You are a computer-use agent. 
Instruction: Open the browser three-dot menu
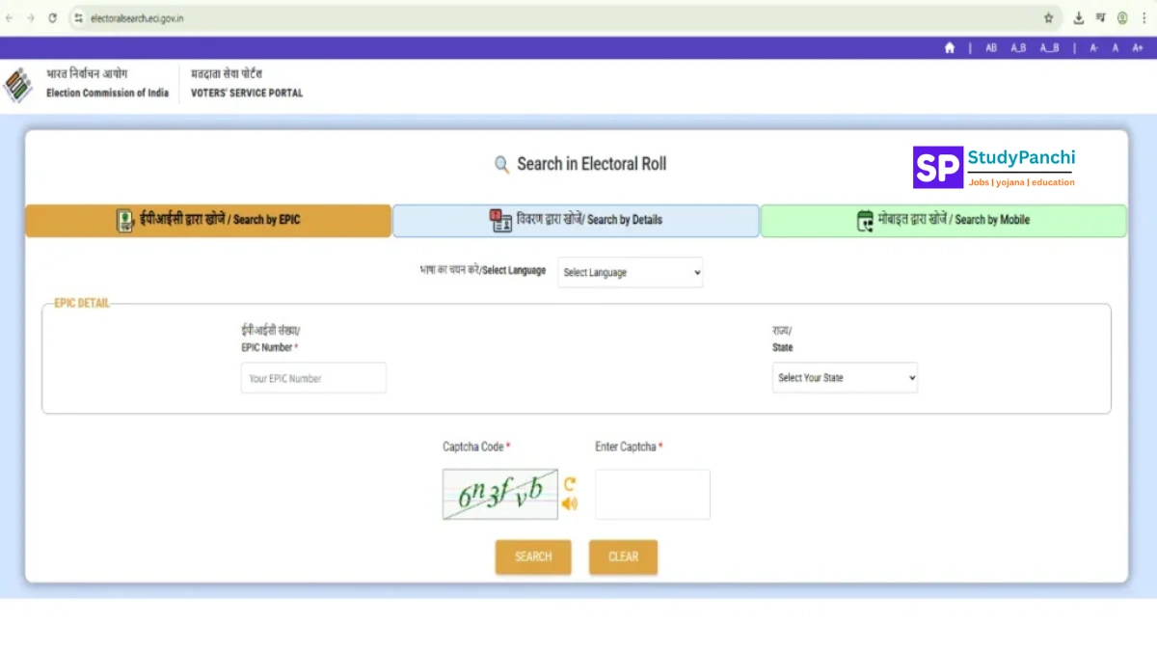[x=1144, y=18]
